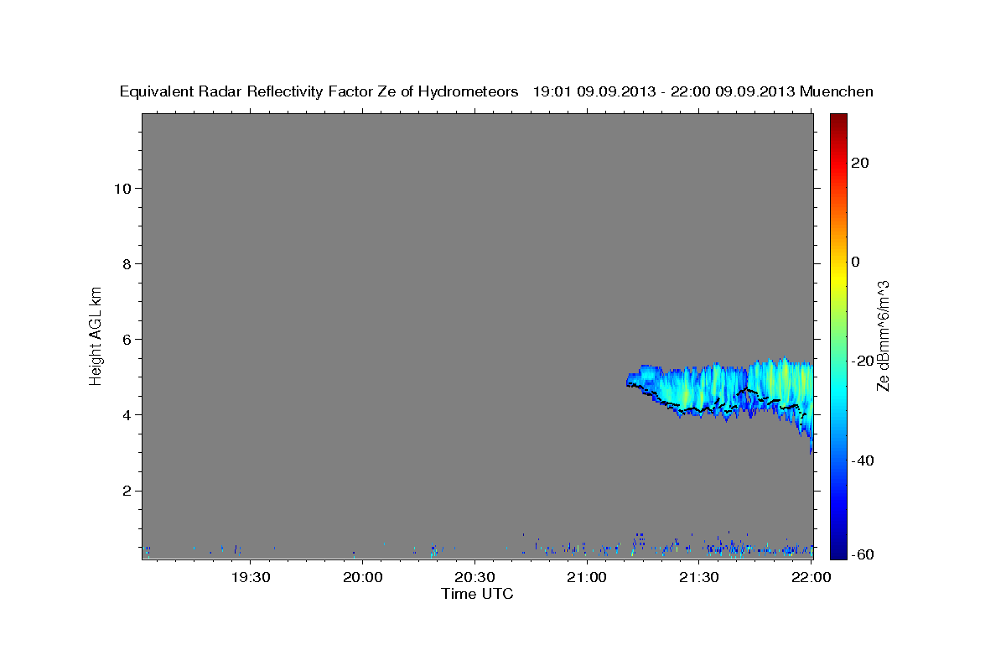
Task: Click the height tick label 10
Action: pyautogui.click(x=122, y=188)
